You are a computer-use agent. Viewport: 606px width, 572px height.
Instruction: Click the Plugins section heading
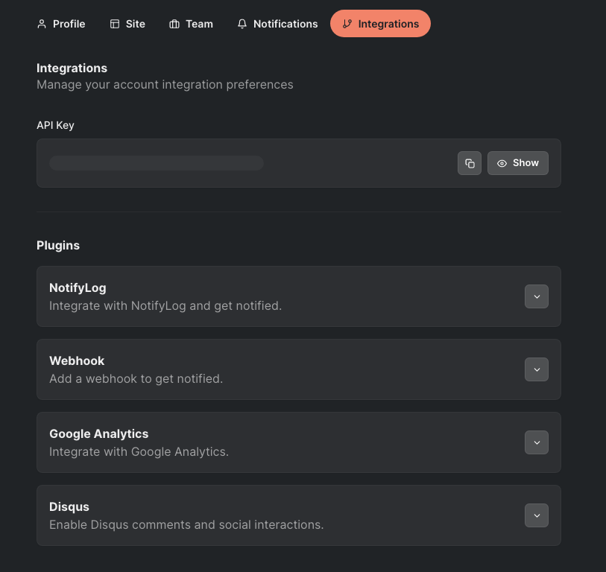58,246
